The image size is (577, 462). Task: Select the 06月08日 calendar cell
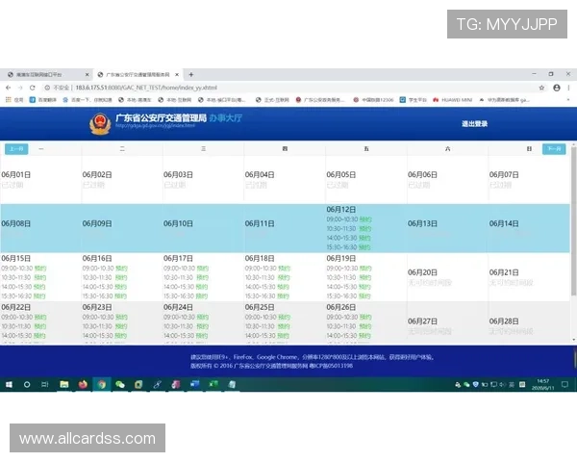40,228
